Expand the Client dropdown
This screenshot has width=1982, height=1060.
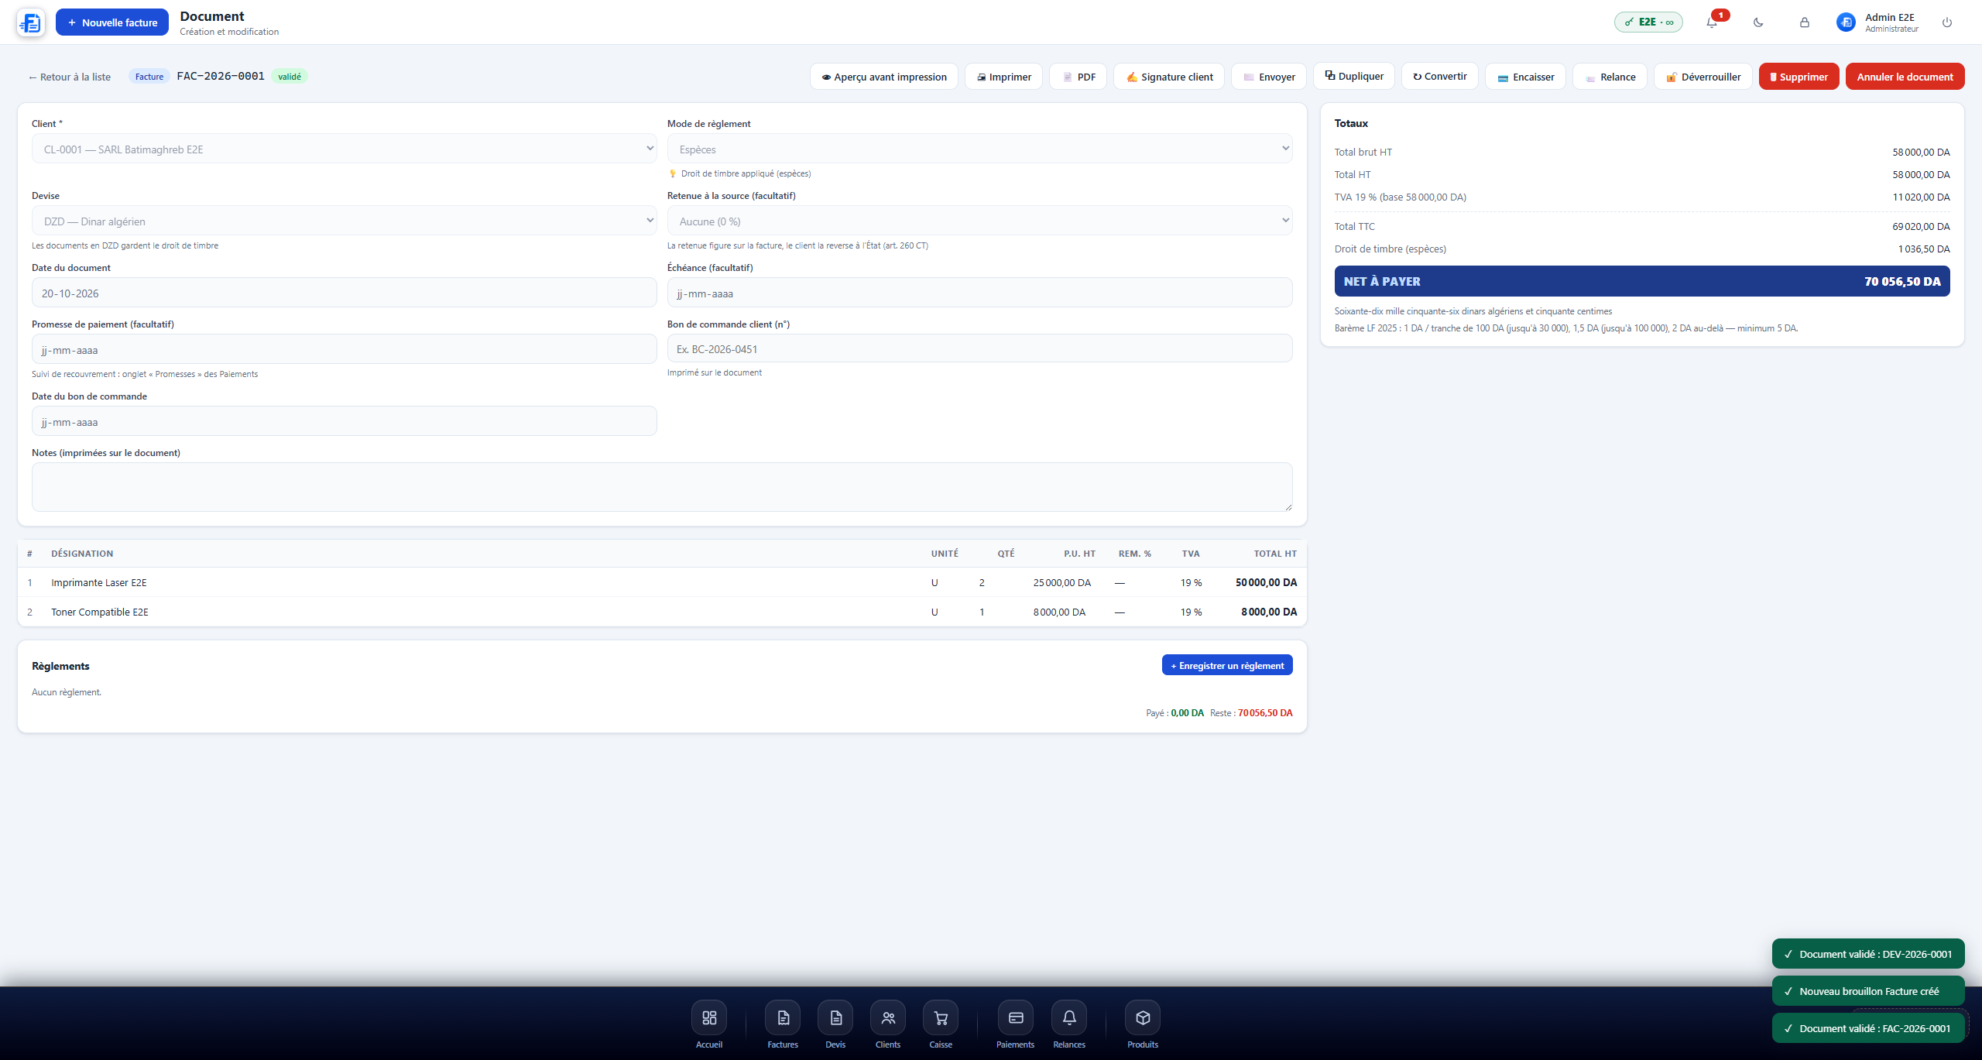345,149
